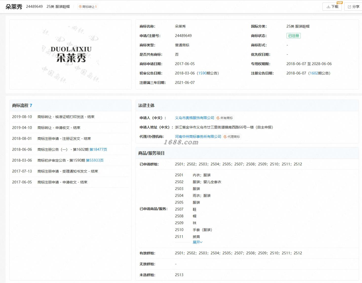Viewport: 362px width, 283px height.
Task: Click the 普通商标 trademark type value
Action: point(182,45)
